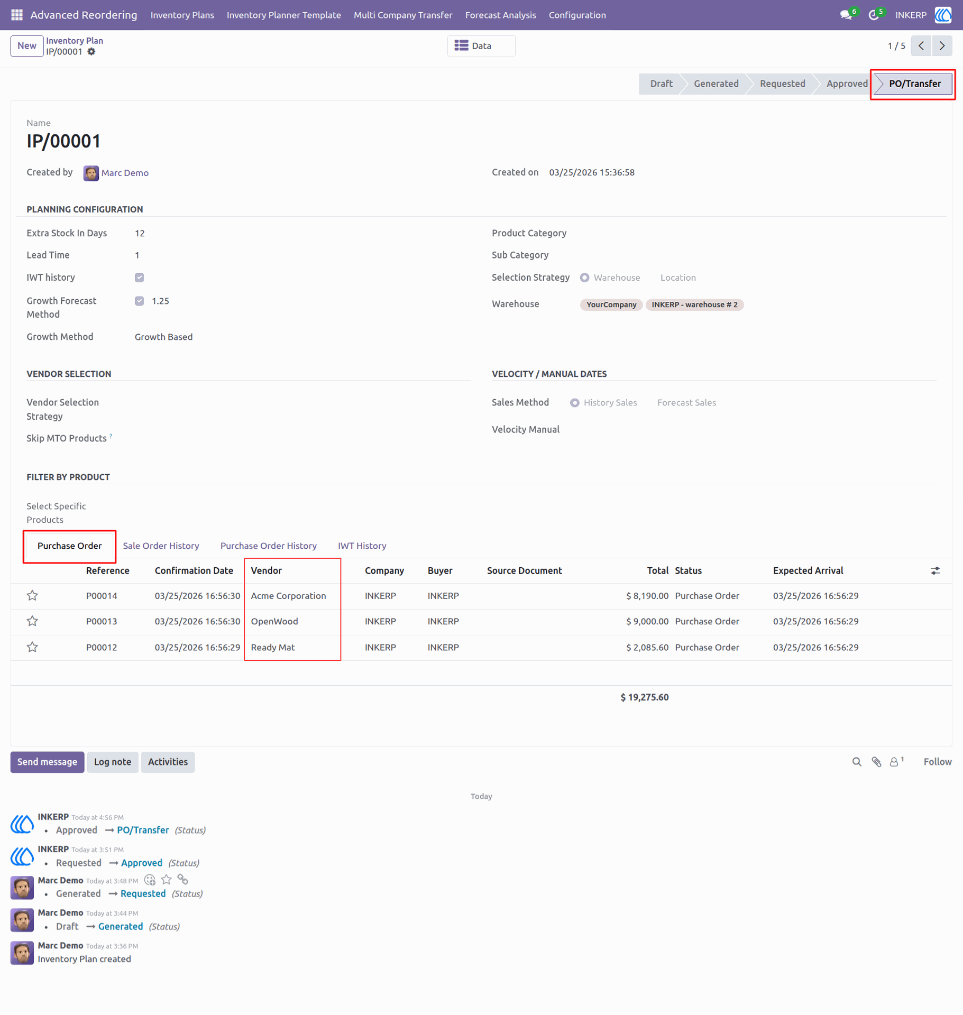The width and height of the screenshot is (963, 1015).
Task: Select Warehouse selection strategy radio
Action: [584, 278]
